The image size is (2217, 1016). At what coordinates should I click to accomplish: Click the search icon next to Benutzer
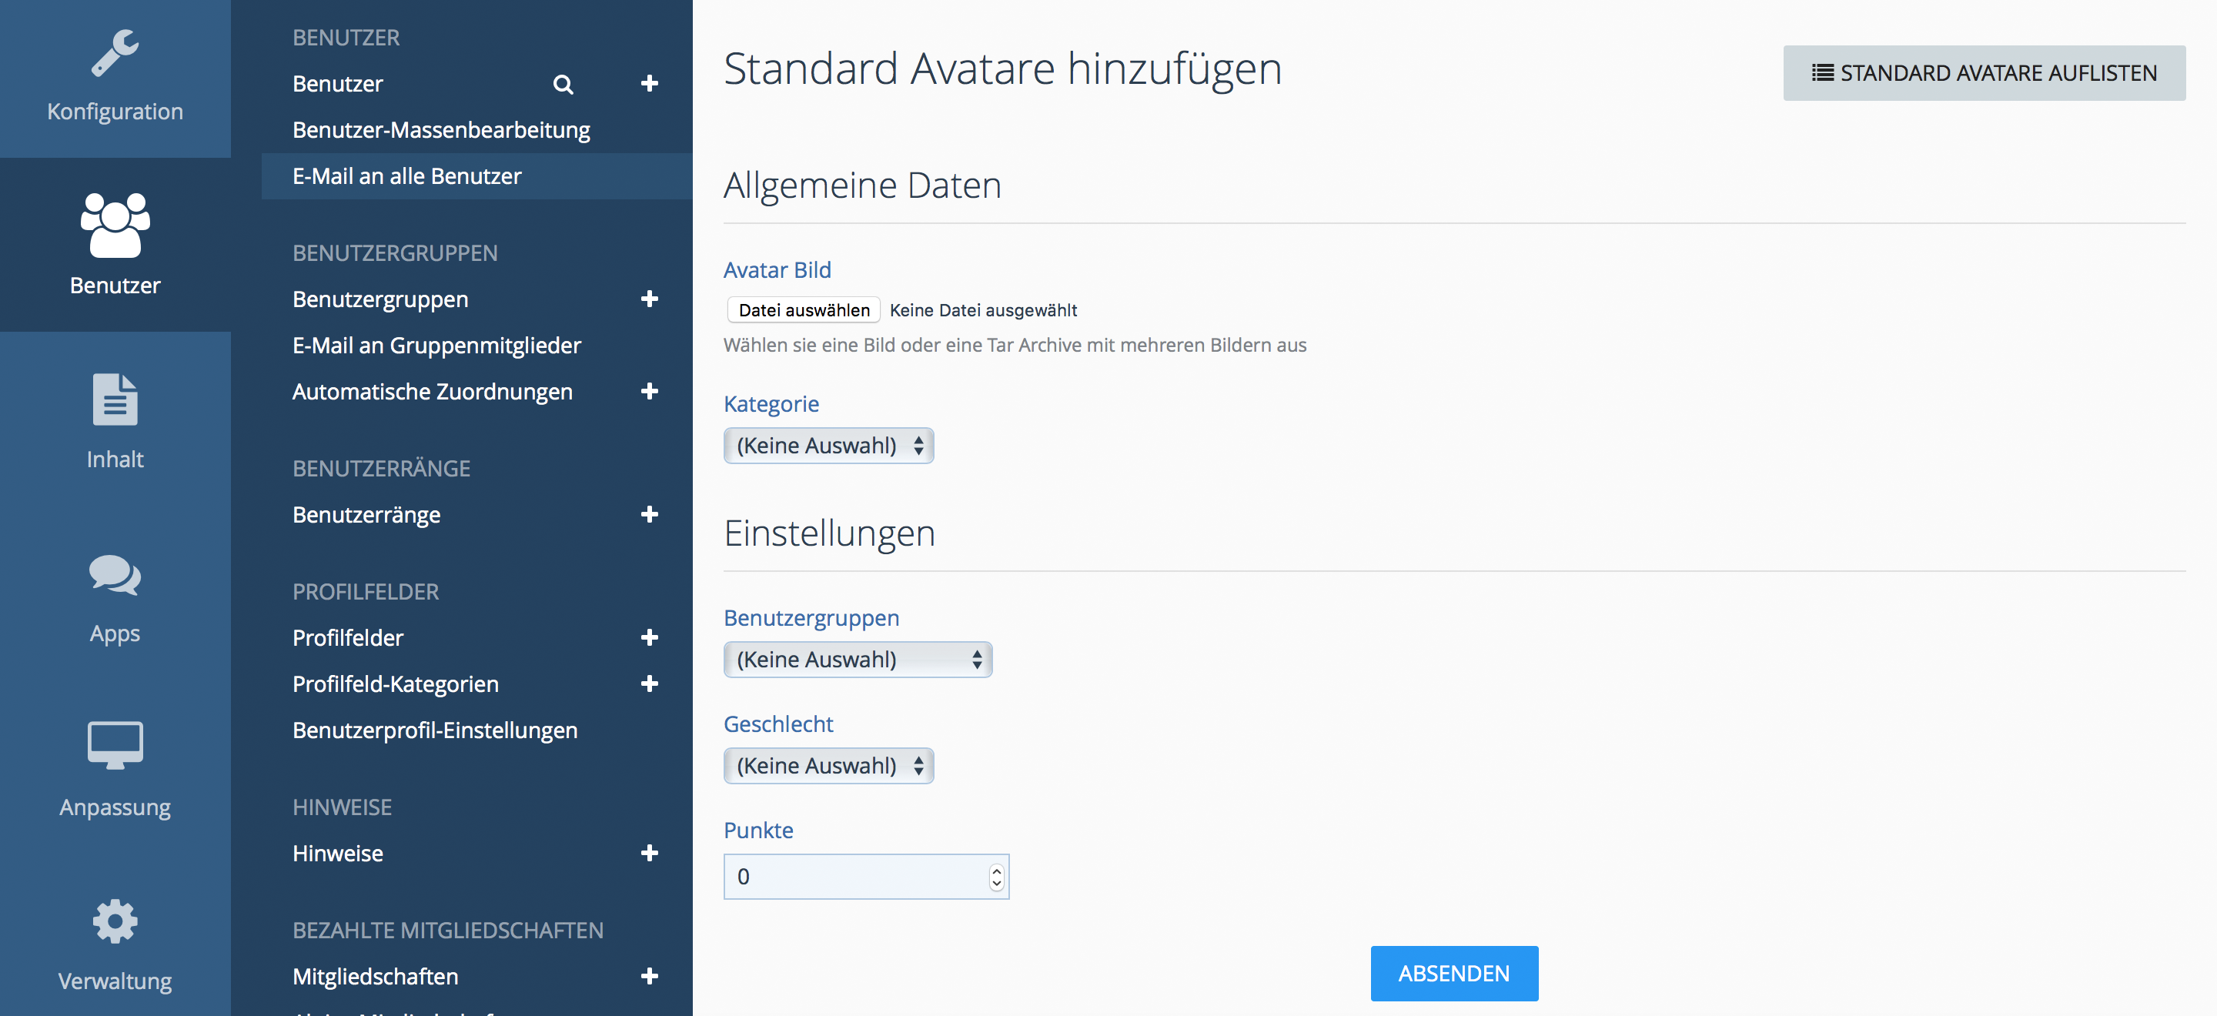[x=563, y=85]
